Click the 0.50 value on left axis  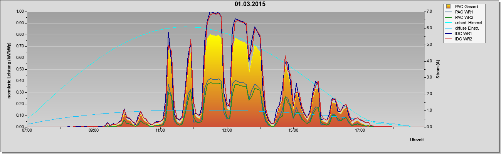[20, 69]
